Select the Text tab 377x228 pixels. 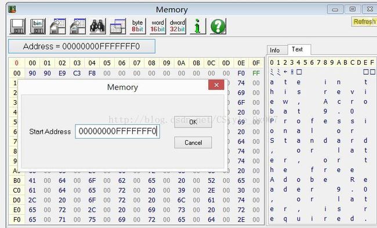coord(298,49)
